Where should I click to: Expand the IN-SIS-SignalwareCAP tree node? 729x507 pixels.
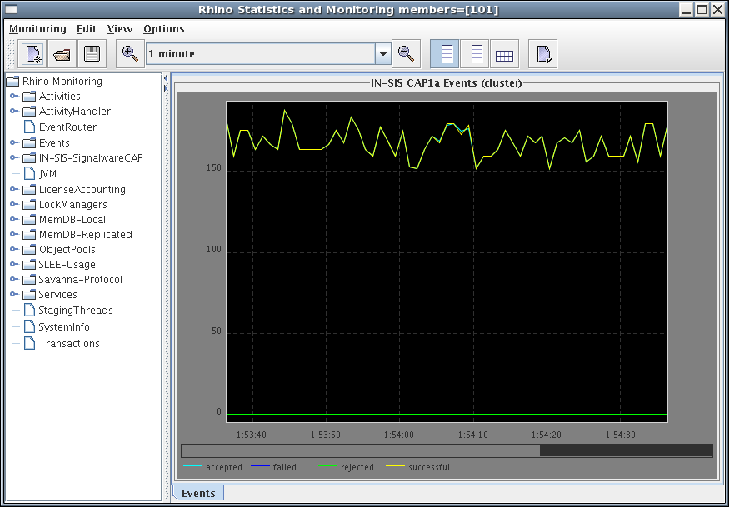click(x=14, y=158)
